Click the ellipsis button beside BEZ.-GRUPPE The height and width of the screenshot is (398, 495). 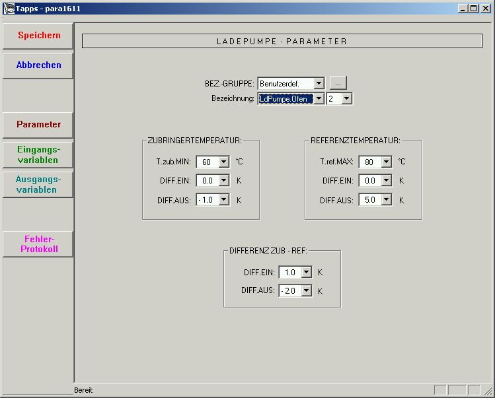[x=338, y=84]
